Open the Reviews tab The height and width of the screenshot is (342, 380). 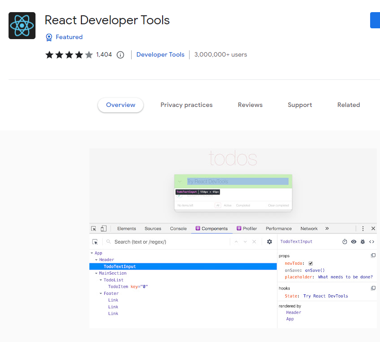[x=250, y=105]
